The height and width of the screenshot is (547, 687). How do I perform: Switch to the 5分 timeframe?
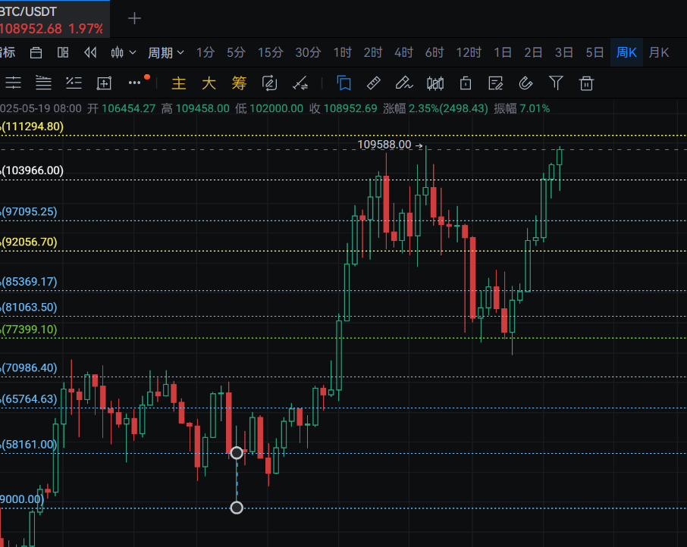(x=236, y=53)
